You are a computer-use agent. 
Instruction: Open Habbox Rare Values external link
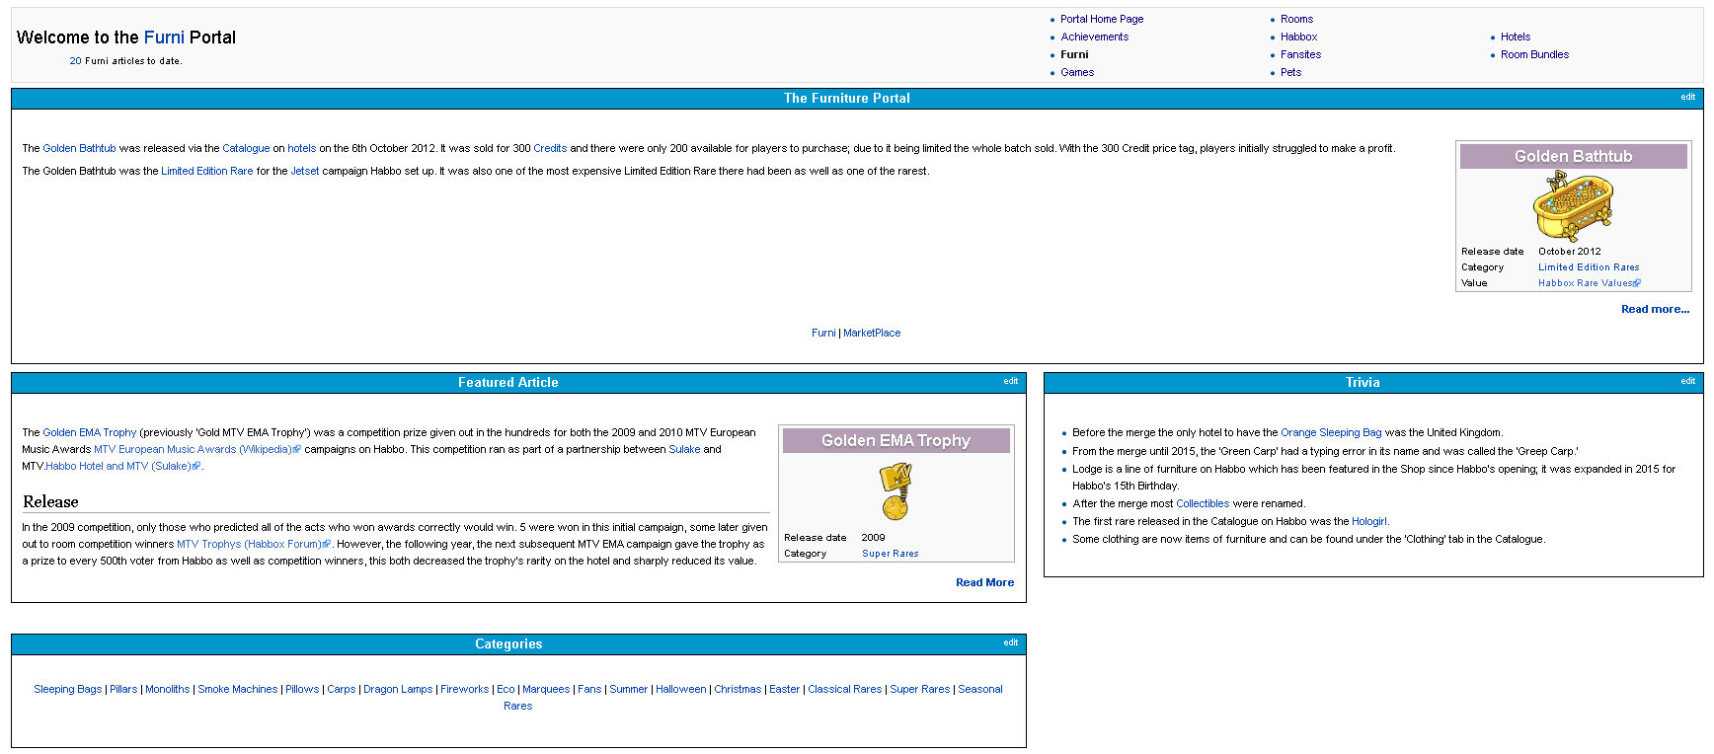(1588, 283)
